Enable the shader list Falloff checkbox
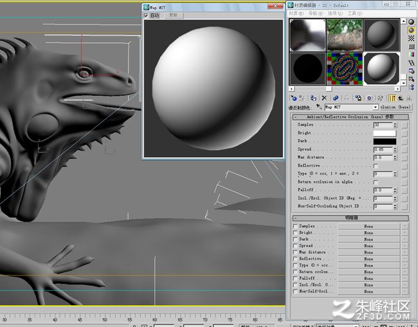This screenshot has width=418, height=327. [295, 279]
